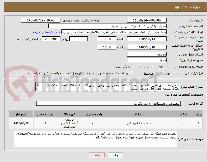The image size is (207, 162).
Task: Click the delivery city field شازند
Action: (x=147, y=60)
